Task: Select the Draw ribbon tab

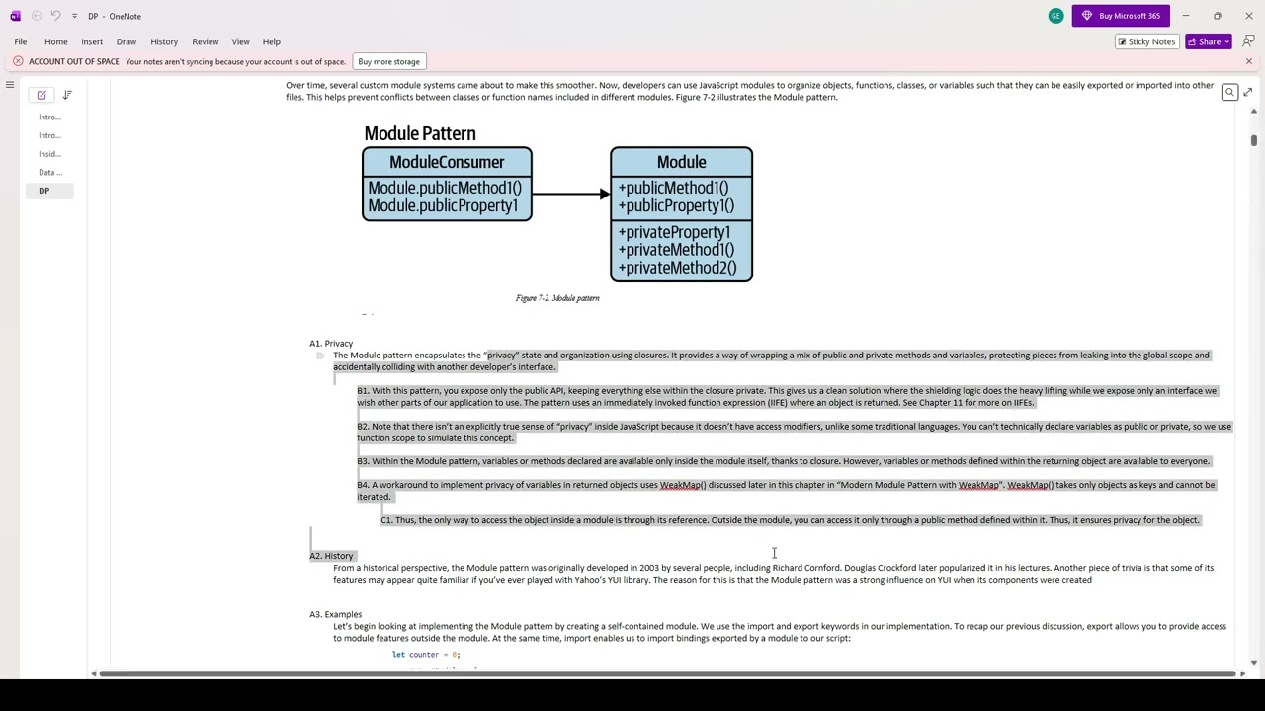Action: coord(126,41)
